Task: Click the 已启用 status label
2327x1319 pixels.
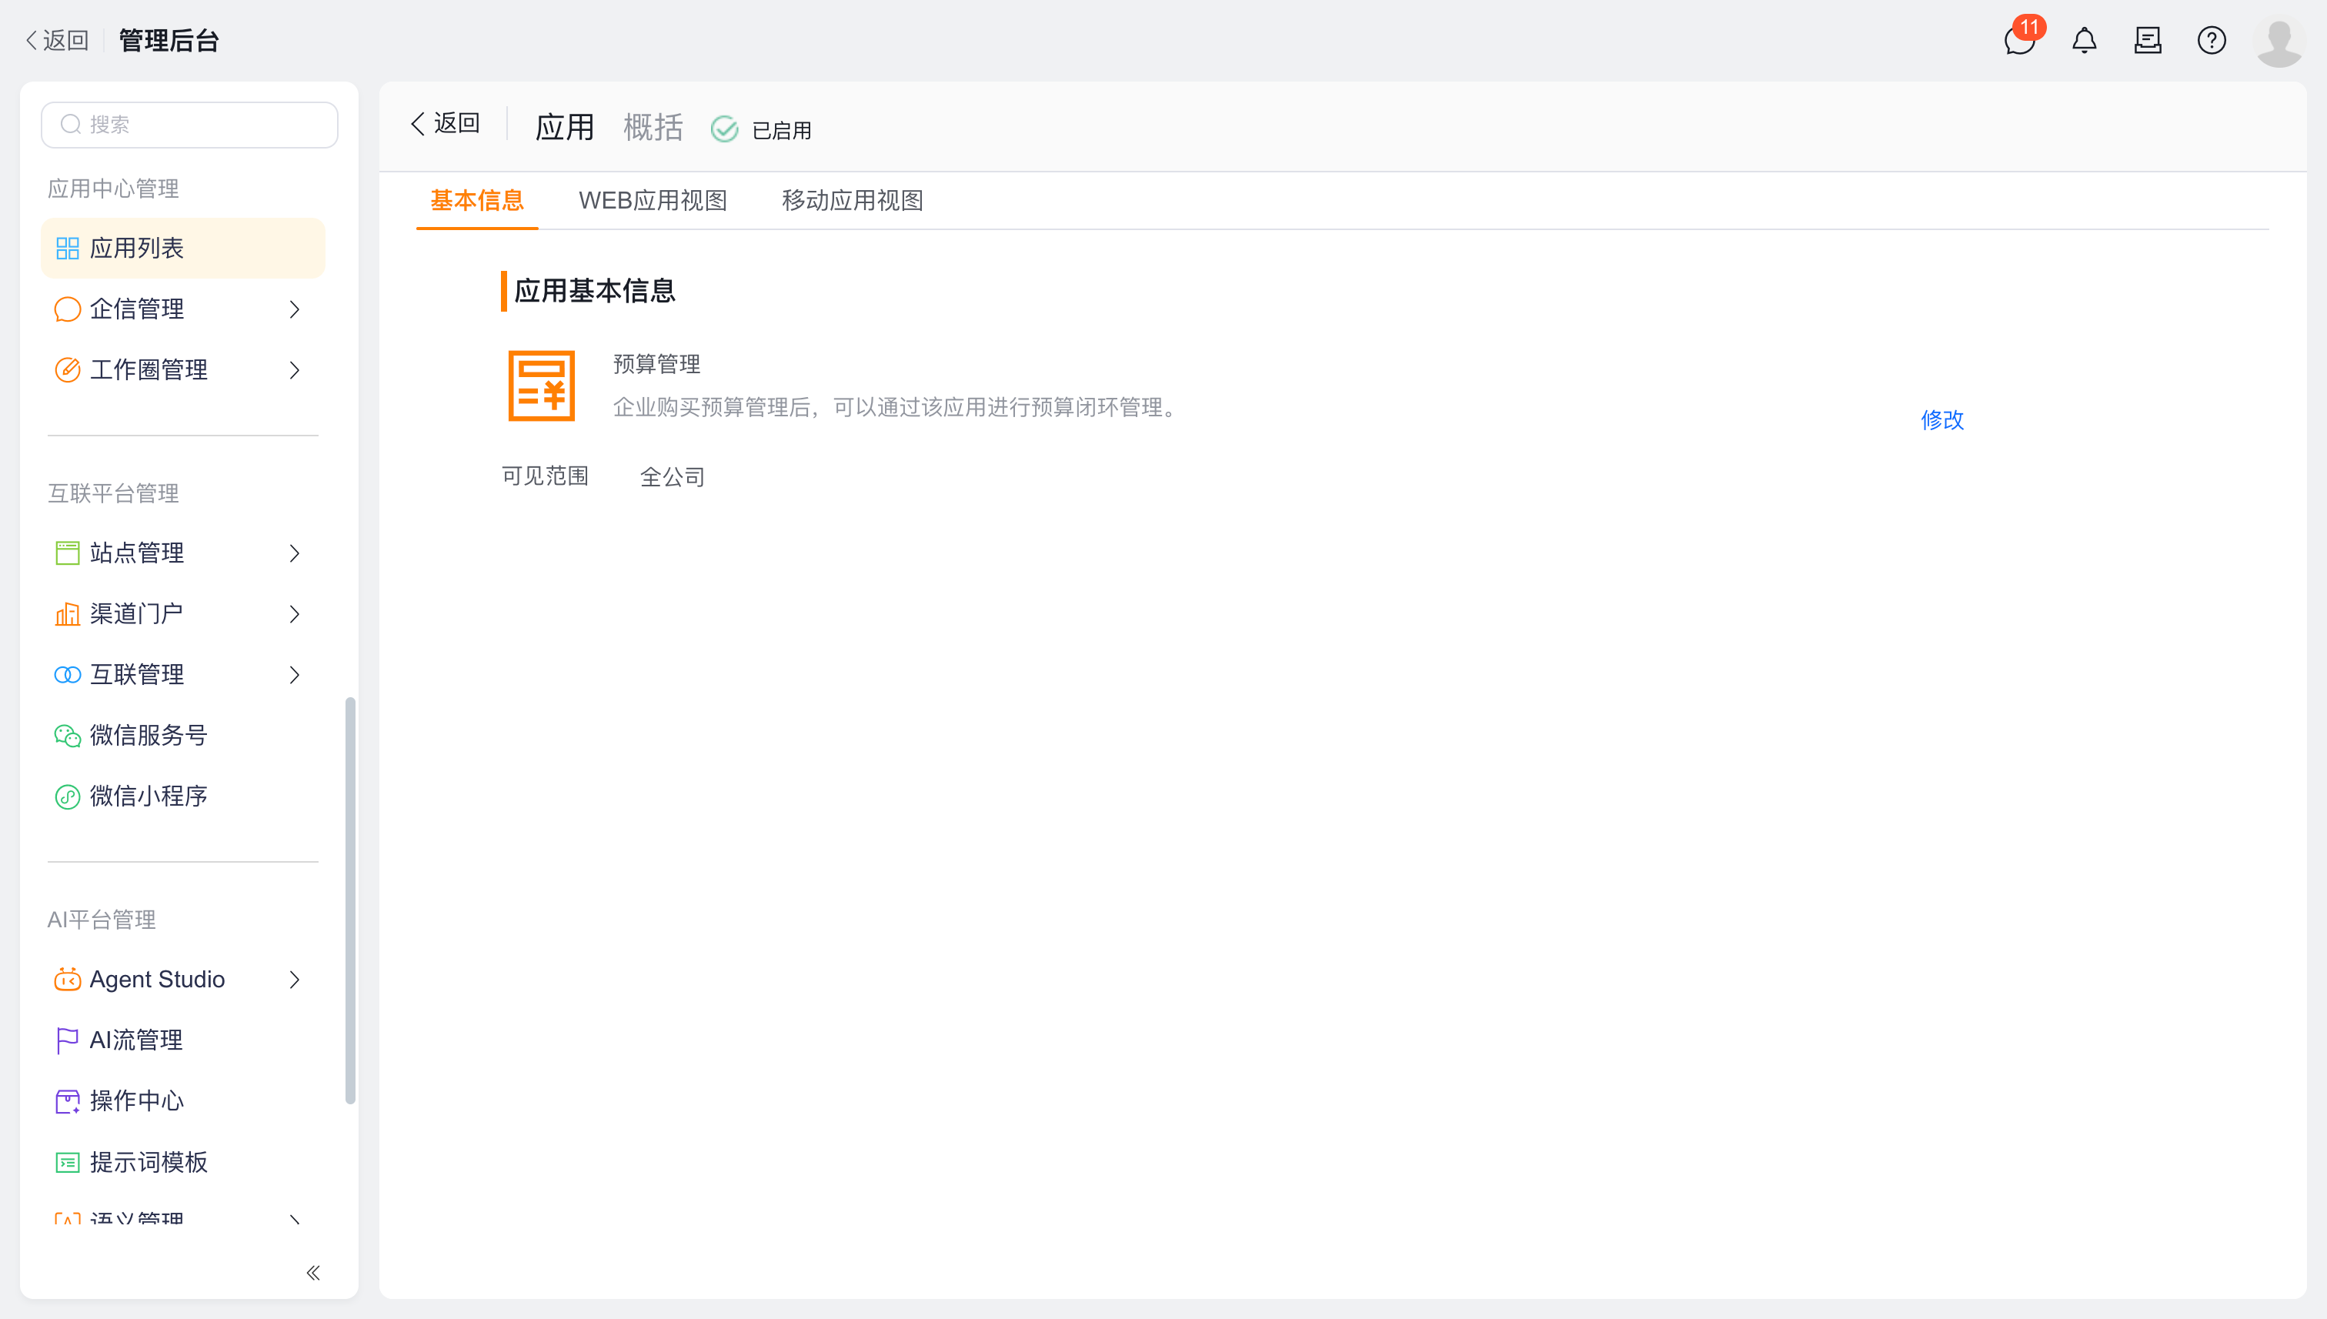Action: [782, 131]
